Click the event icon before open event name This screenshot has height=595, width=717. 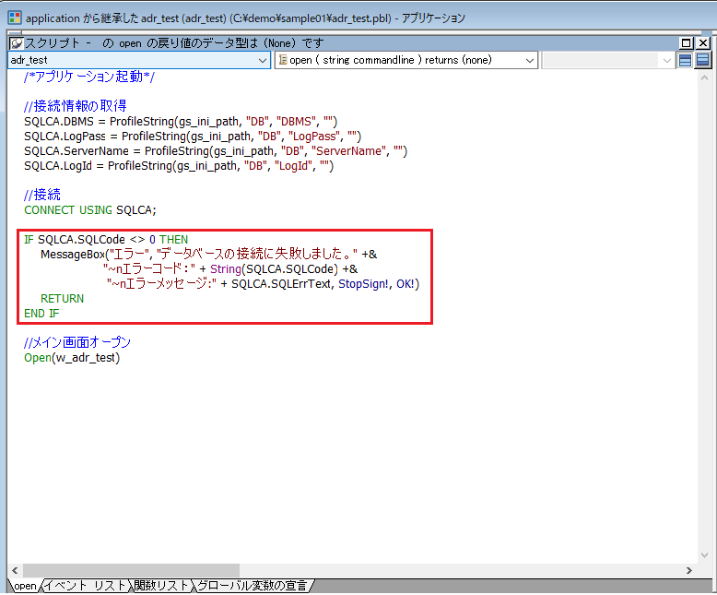pos(282,60)
